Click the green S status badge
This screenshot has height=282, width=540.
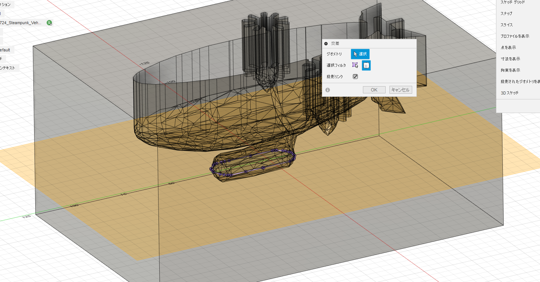click(x=49, y=23)
